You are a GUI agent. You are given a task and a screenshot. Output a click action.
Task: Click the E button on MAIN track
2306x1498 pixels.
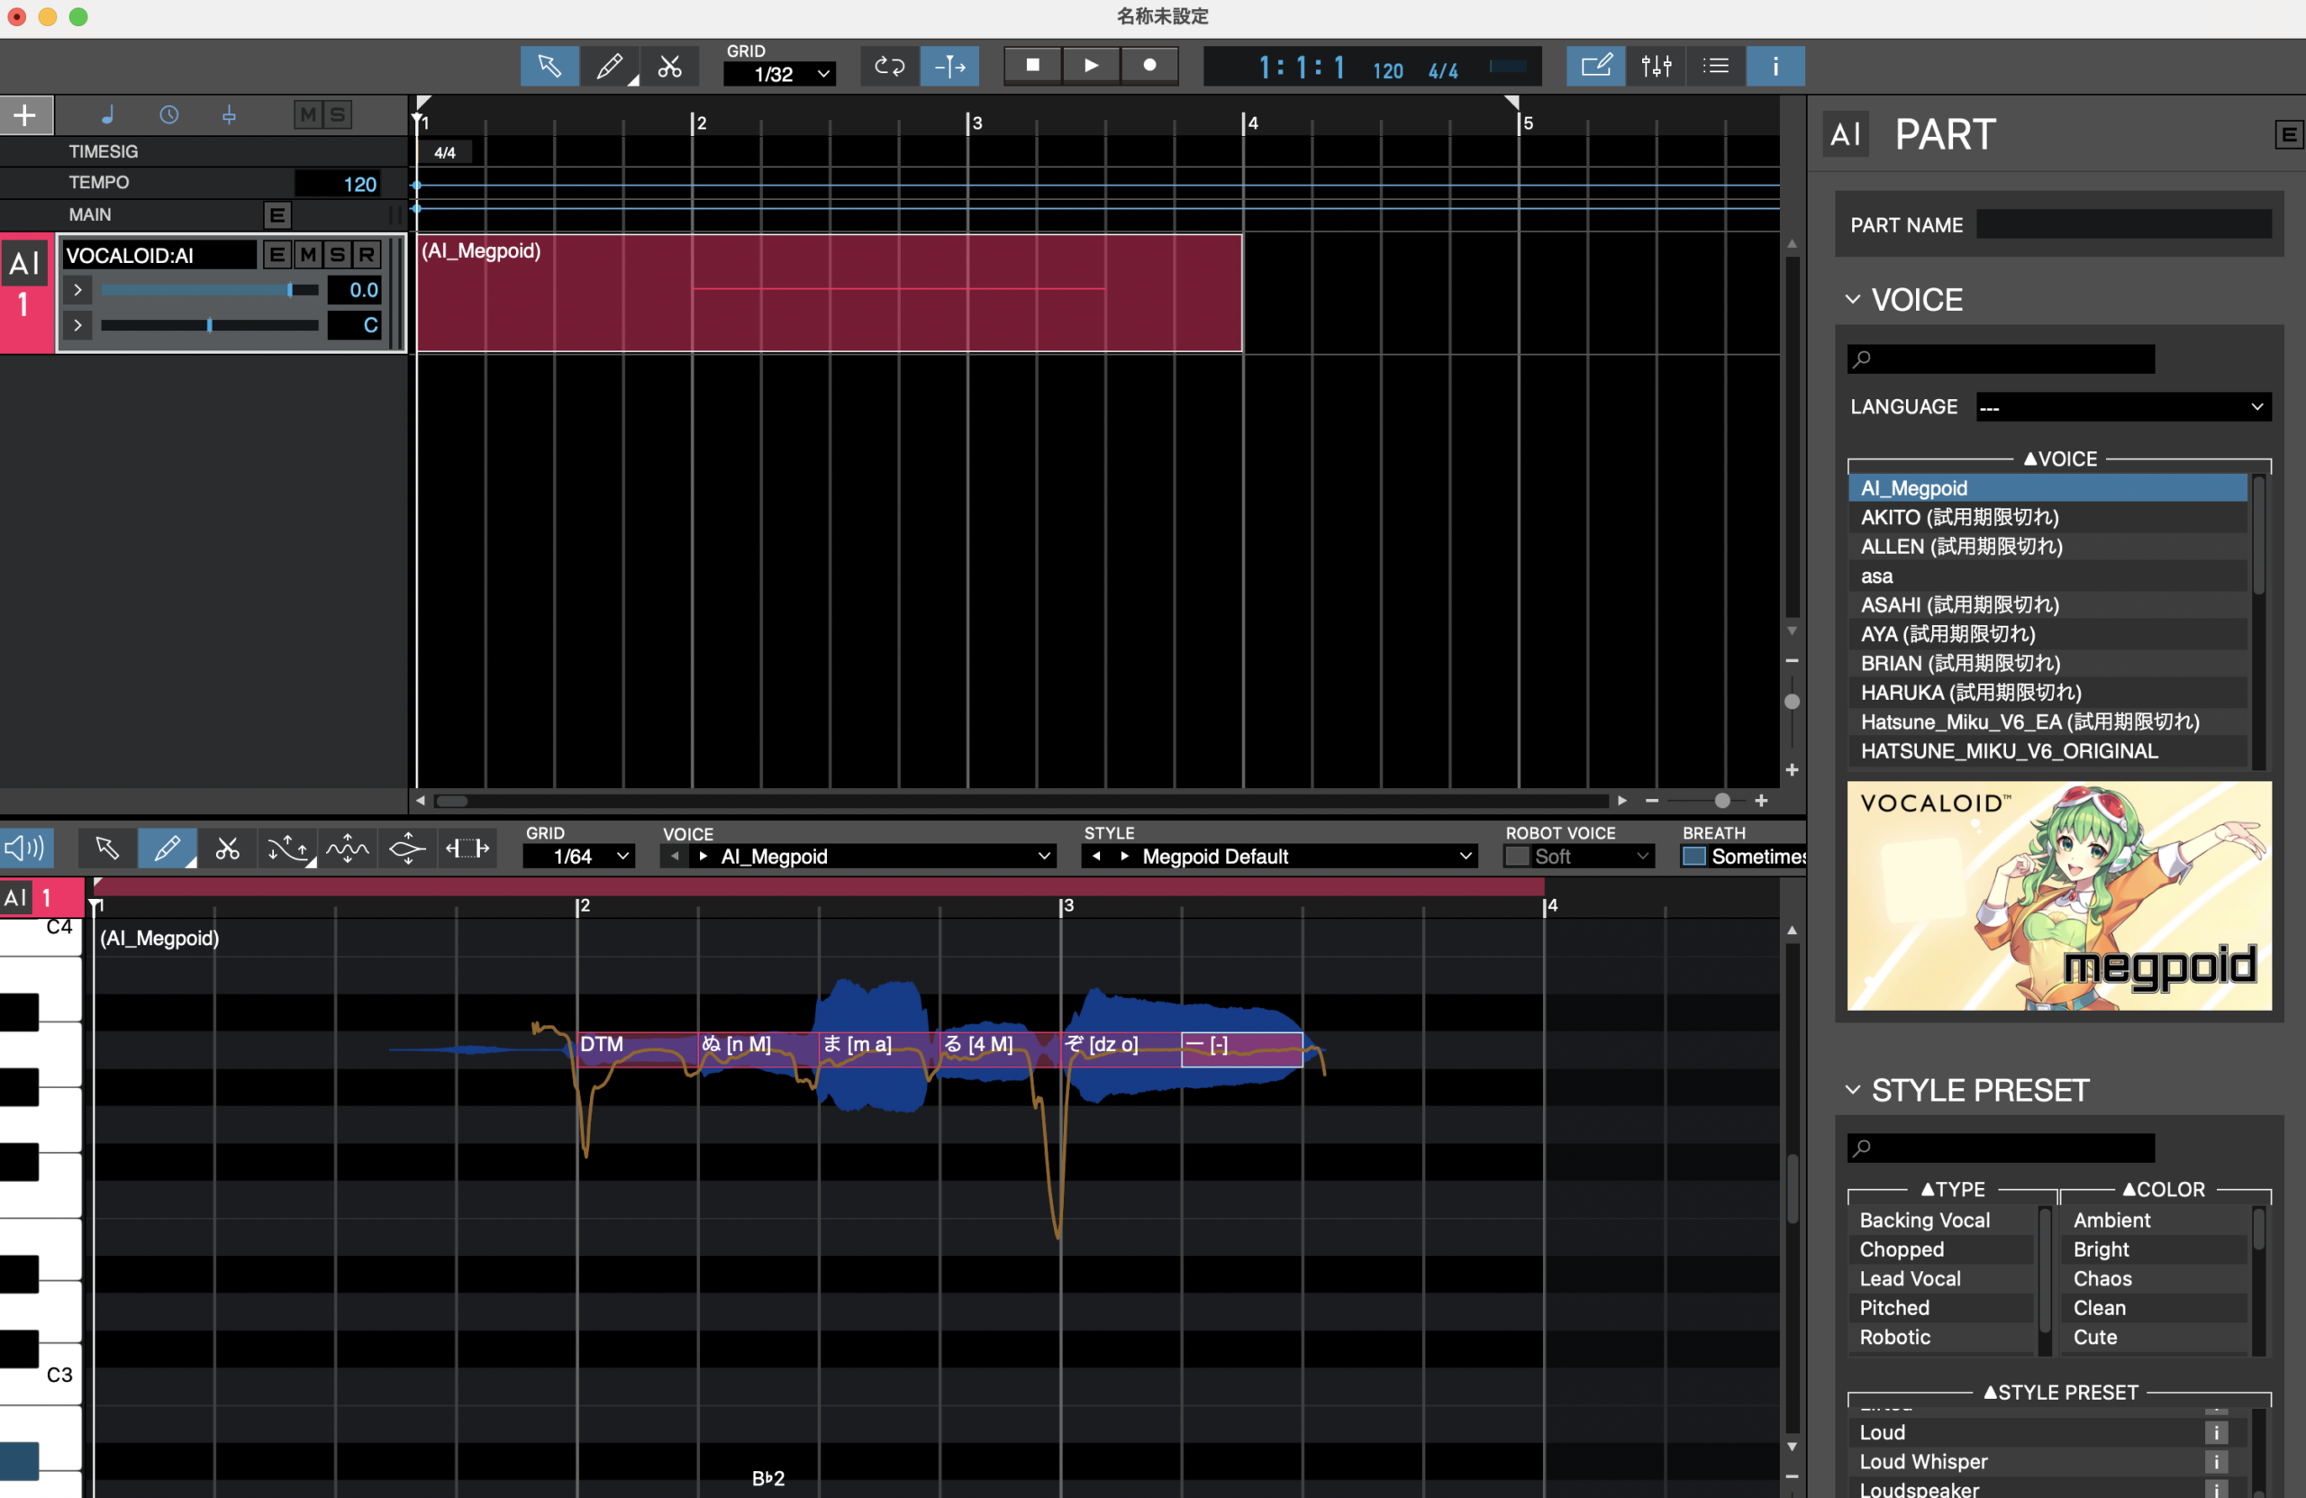(x=277, y=215)
